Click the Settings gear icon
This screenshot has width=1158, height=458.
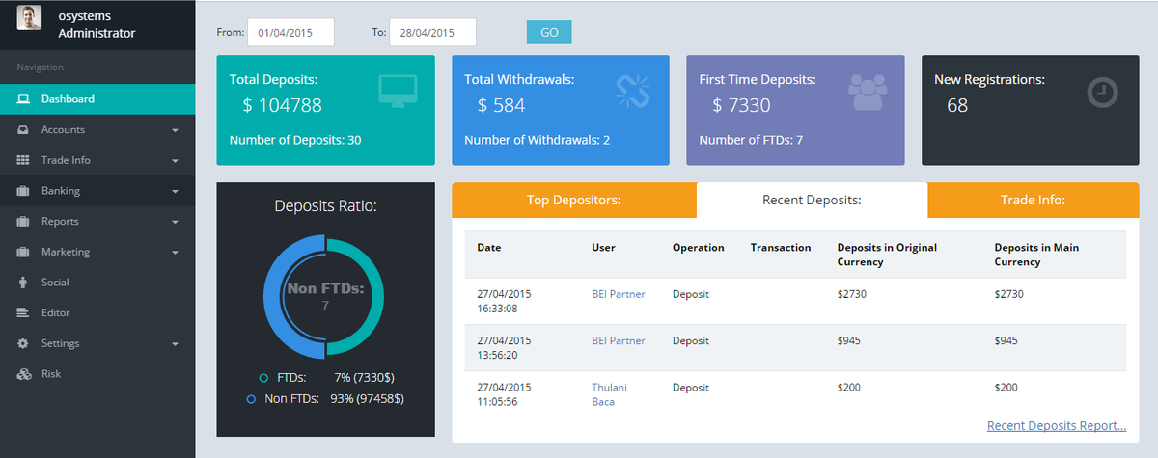click(x=23, y=343)
